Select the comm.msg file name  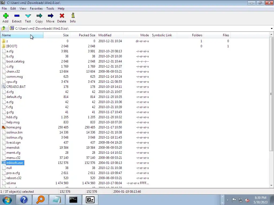click(14, 77)
